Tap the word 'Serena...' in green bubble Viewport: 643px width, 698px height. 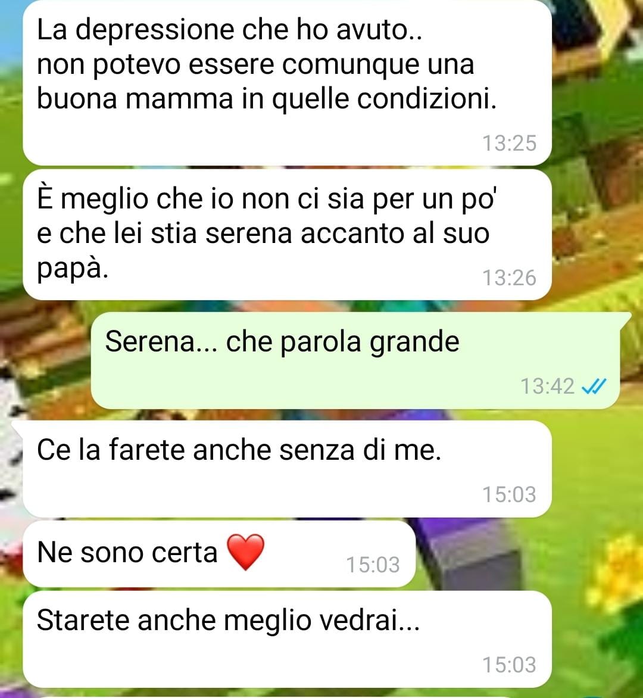(161, 342)
